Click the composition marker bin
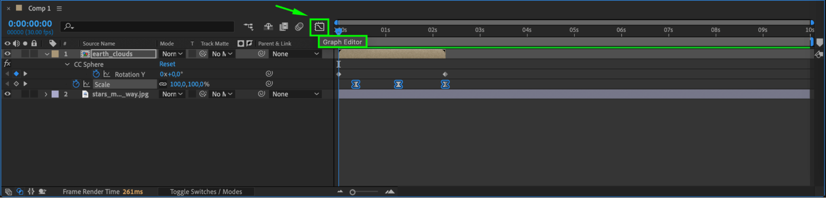826x198 pixels. click(820, 42)
